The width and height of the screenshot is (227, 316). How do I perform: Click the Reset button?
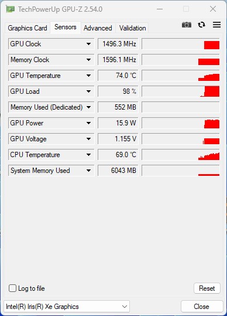tap(207, 288)
